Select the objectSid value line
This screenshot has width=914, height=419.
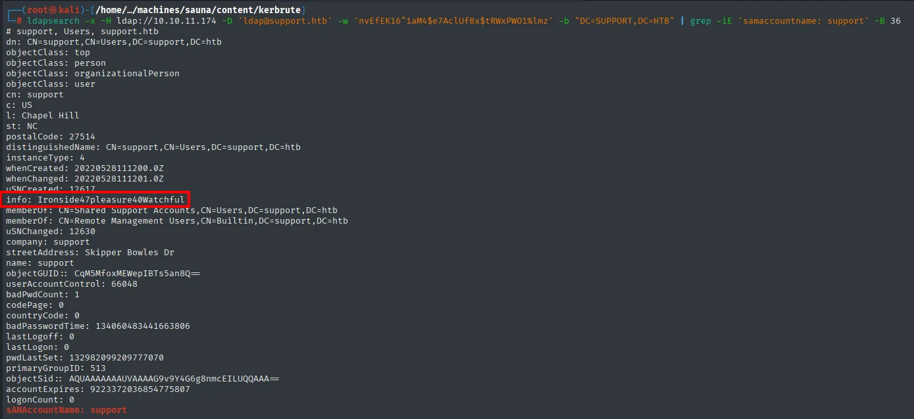pyautogui.click(x=143, y=379)
